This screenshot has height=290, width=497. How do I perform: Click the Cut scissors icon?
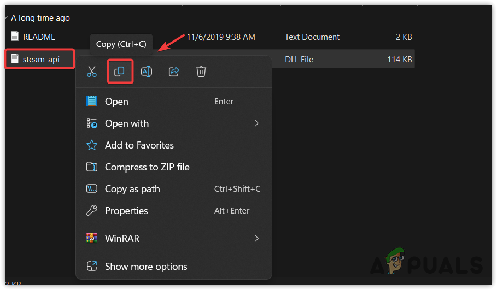(x=92, y=72)
